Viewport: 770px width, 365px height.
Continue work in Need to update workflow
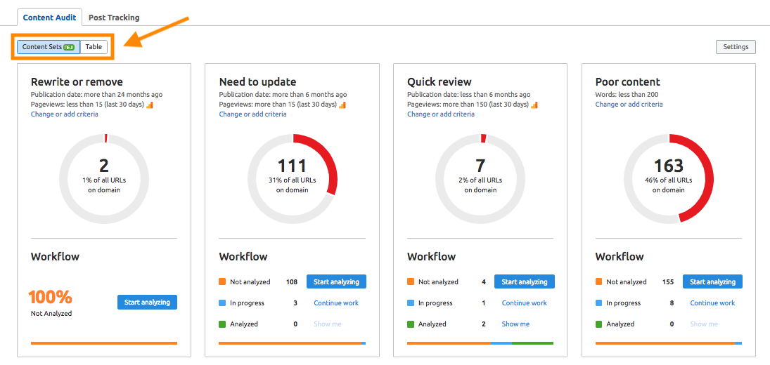[336, 303]
